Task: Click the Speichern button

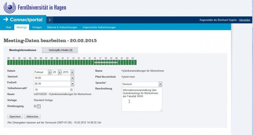Action: pyautogui.click(x=15, y=116)
